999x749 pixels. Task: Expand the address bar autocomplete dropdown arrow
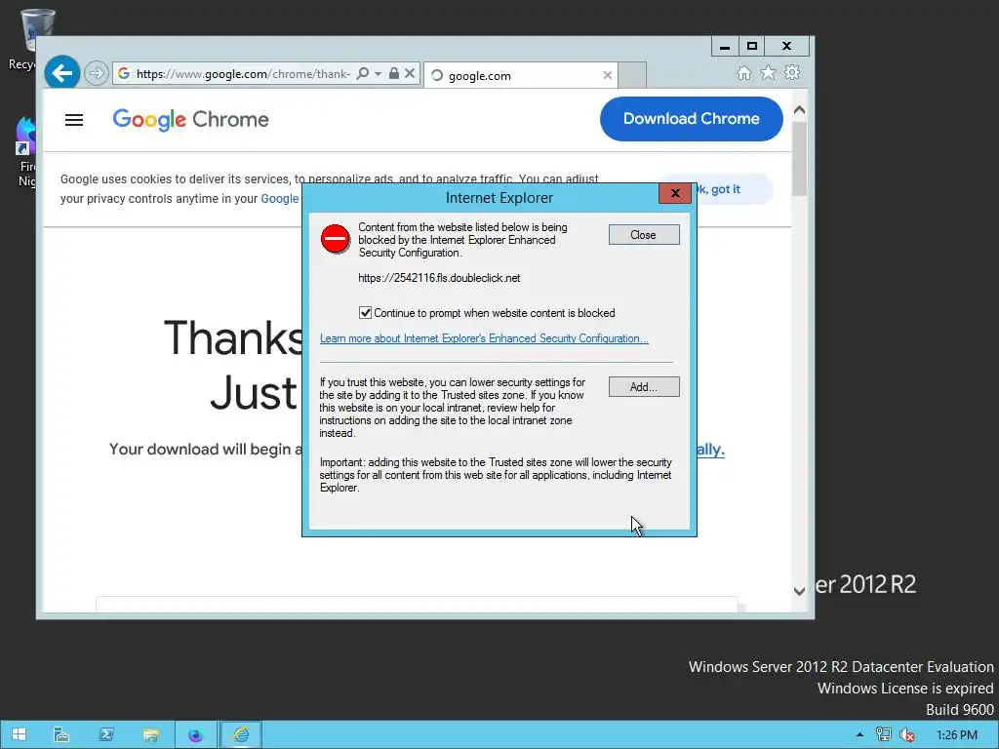(378, 74)
